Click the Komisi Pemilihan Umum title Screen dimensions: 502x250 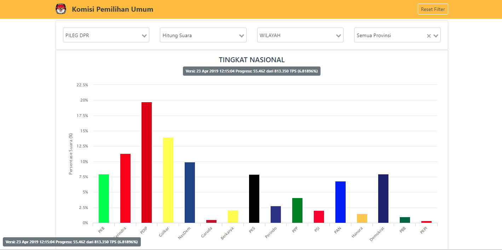tap(112, 9)
